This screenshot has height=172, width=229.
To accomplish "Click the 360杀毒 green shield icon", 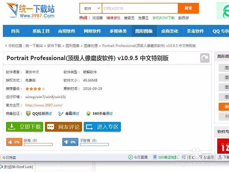I will [x=88, y=114].
